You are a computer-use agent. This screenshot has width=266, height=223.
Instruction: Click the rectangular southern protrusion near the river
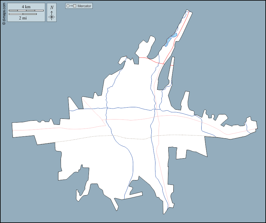[135, 195]
